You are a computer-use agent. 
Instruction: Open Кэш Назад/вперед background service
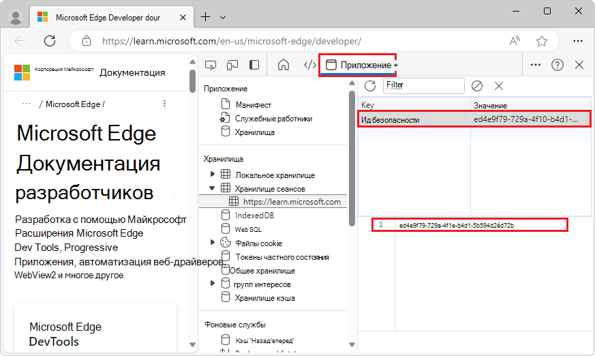(x=264, y=340)
